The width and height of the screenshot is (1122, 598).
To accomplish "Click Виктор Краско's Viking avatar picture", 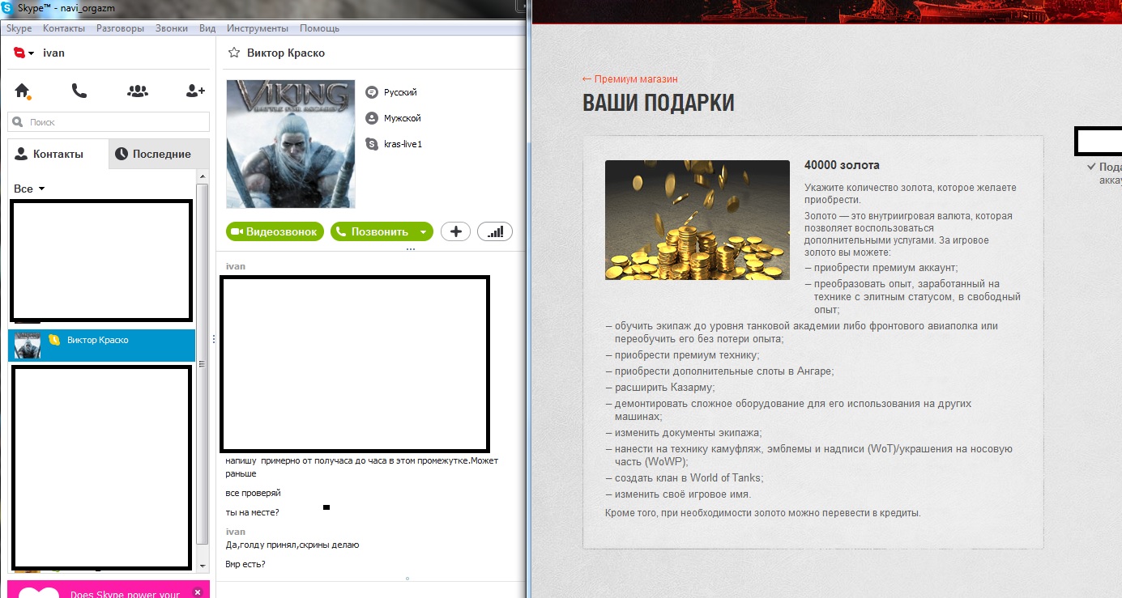I will 291,144.
